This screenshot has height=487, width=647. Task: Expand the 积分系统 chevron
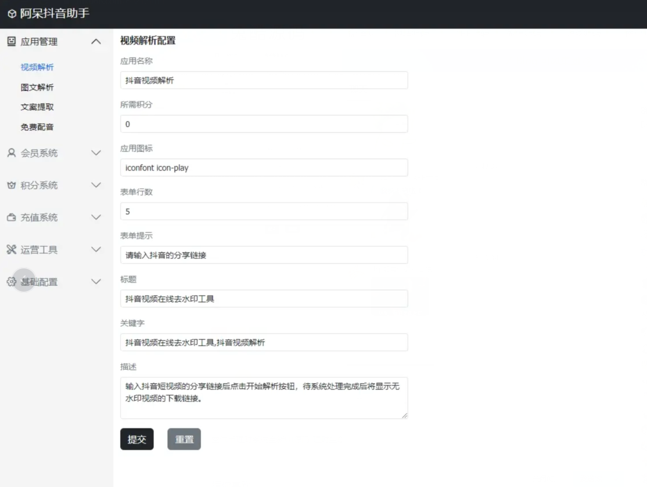(96, 186)
